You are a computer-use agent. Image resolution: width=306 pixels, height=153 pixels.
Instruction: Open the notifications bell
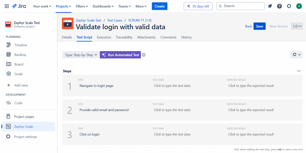tap(270, 6)
